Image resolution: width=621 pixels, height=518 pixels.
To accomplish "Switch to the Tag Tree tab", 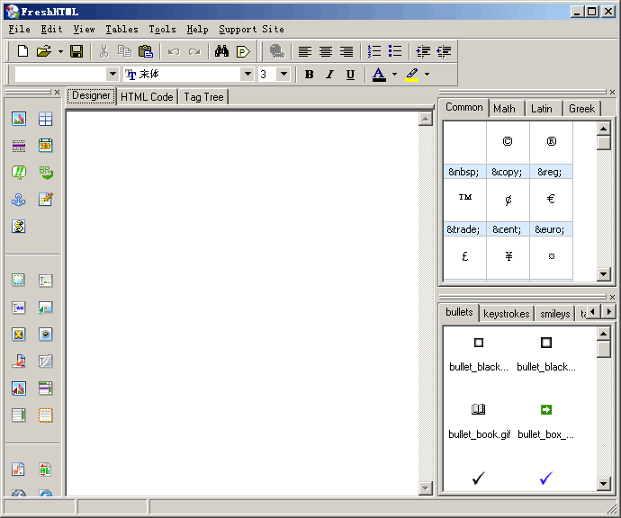I will (x=203, y=97).
